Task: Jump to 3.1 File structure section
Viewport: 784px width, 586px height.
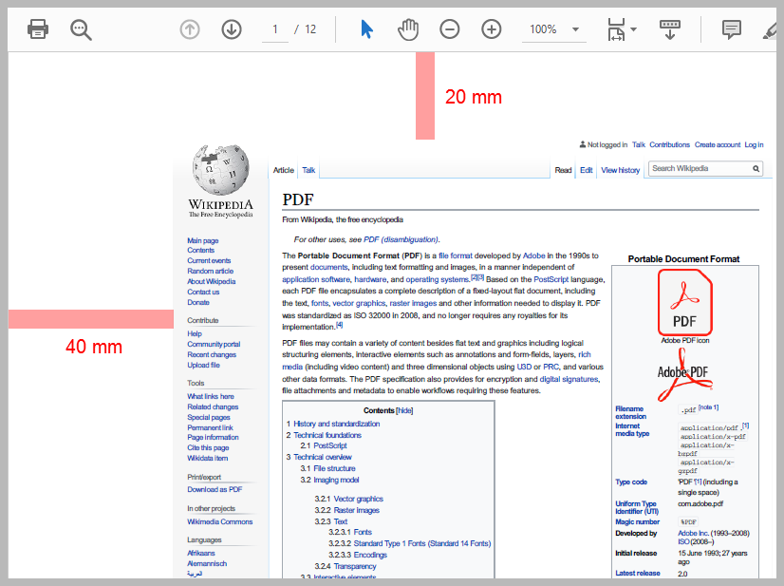Action: (328, 468)
